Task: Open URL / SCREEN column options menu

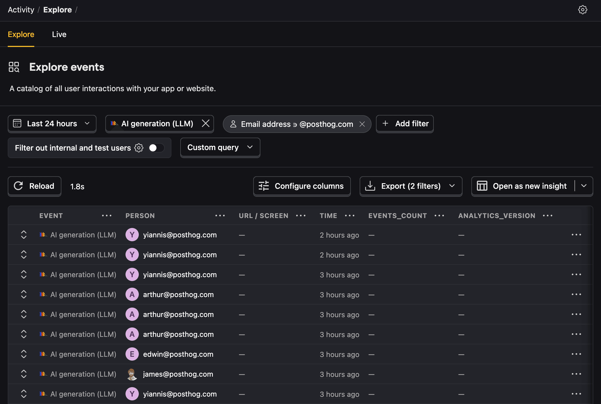Action: 301,216
